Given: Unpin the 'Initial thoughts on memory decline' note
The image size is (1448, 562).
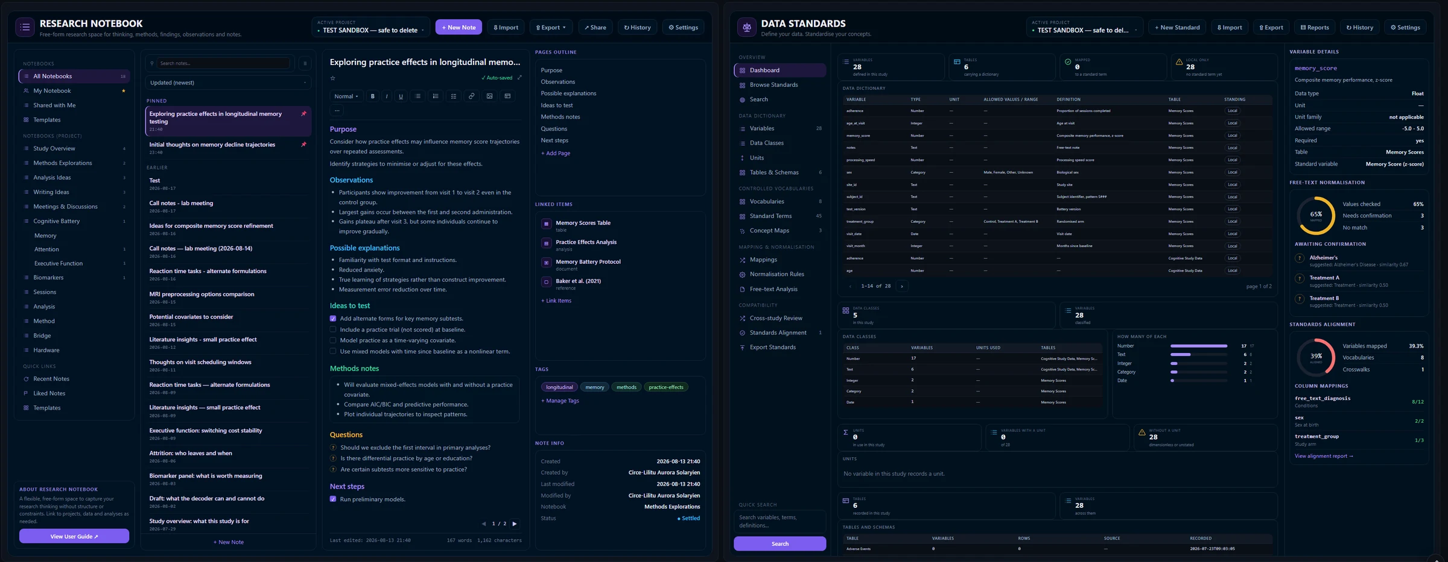Looking at the screenshot, I should [303, 145].
